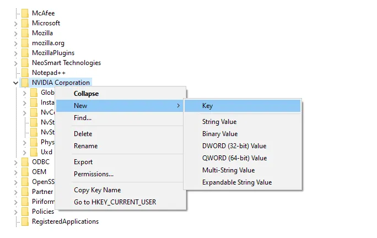Expand the Microsoft registry key

click(x=15, y=24)
